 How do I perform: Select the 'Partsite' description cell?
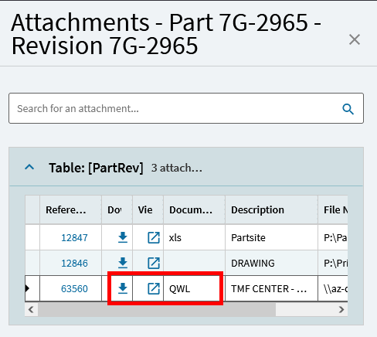[271, 237]
